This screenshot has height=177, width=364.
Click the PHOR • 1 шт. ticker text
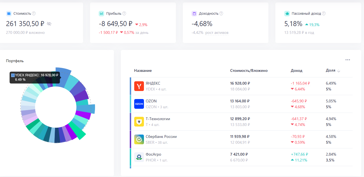[x=156, y=160]
